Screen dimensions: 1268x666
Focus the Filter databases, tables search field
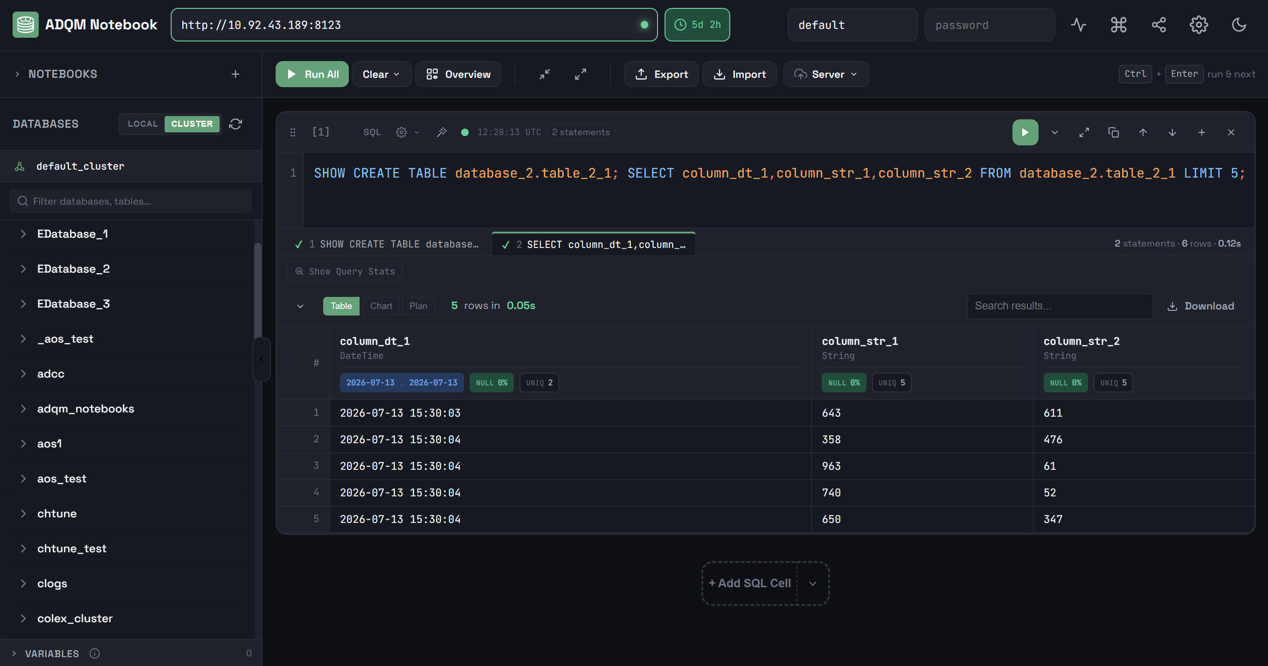pos(131,201)
